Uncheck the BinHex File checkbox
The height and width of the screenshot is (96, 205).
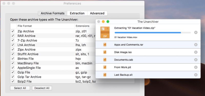click(13, 59)
